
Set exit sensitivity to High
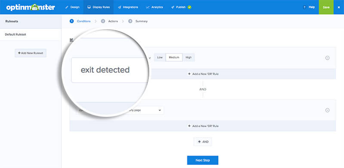[189, 58]
